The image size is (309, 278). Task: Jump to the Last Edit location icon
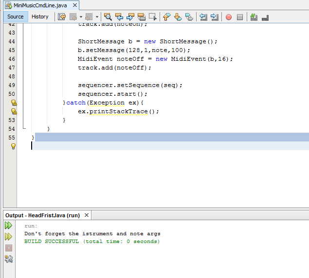[x=62, y=17]
